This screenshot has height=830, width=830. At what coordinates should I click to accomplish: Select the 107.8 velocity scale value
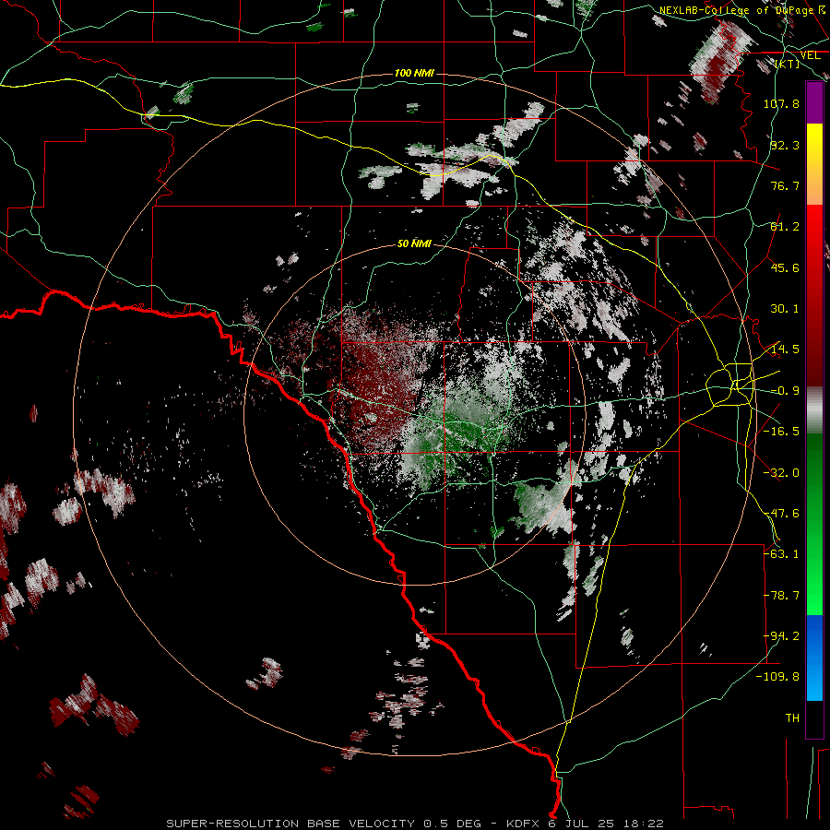pyautogui.click(x=781, y=103)
